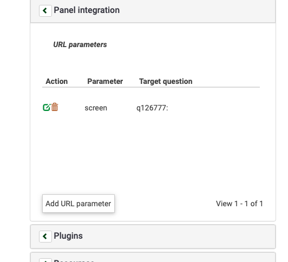Viewport: 288px width, 262px height.
Task: Click blank area right of q126777: in row
Action: (x=213, y=108)
